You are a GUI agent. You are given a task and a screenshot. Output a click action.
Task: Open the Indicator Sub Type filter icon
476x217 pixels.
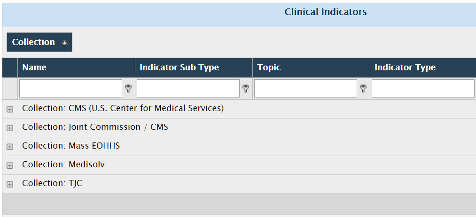246,89
